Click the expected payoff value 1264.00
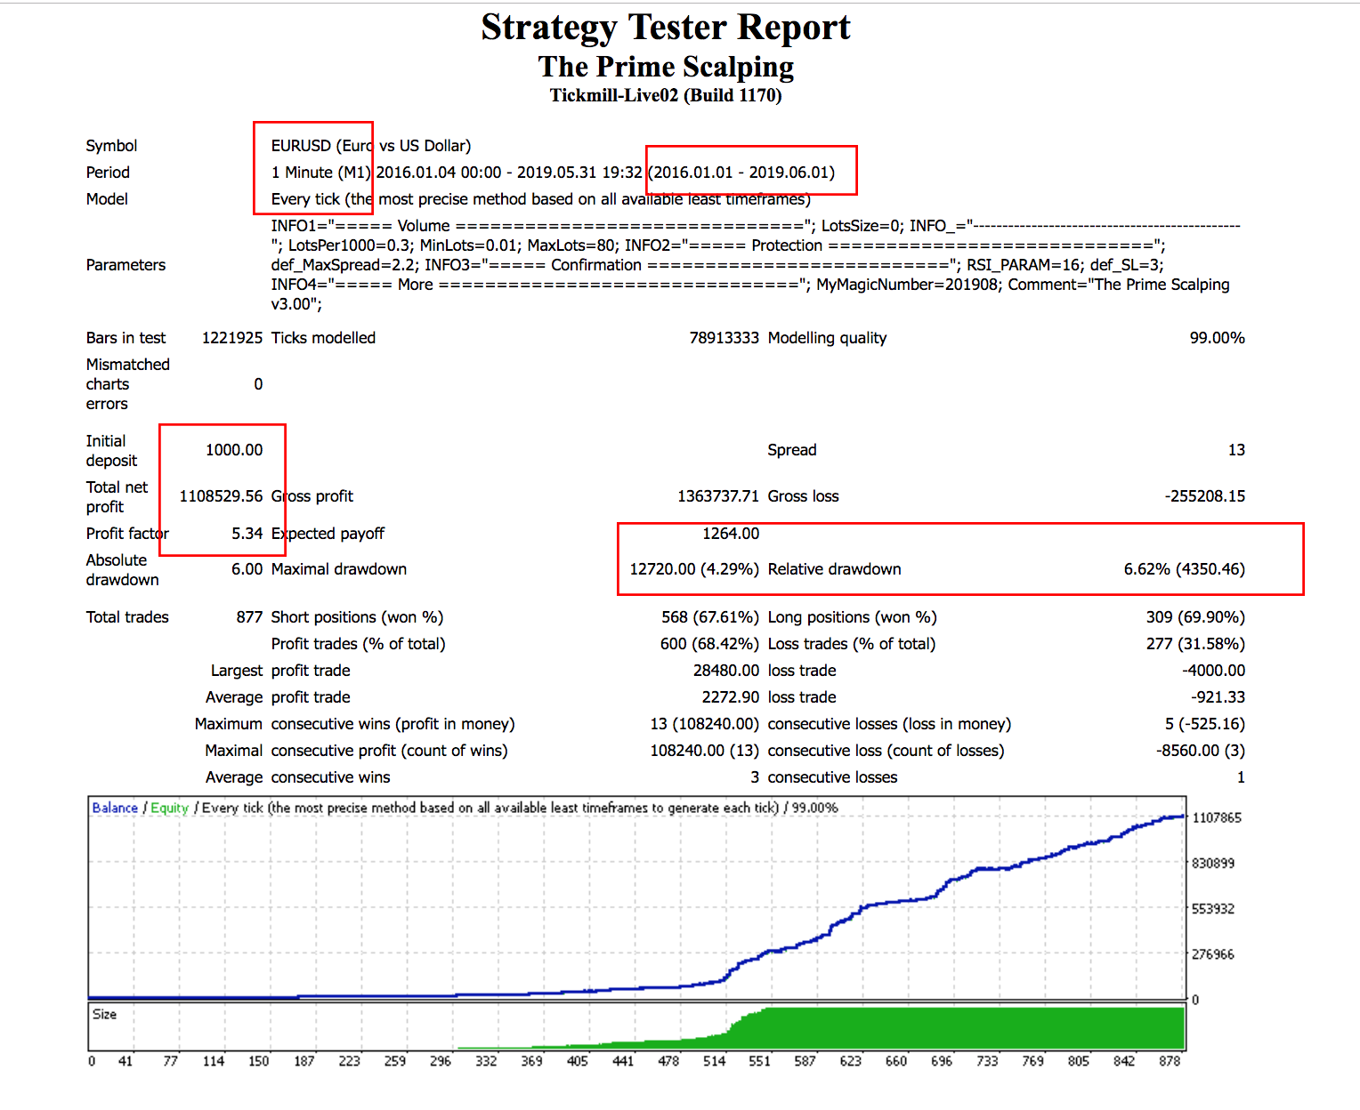 pos(731,534)
